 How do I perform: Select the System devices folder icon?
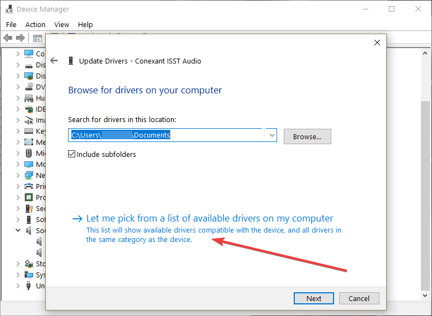[x=29, y=275]
